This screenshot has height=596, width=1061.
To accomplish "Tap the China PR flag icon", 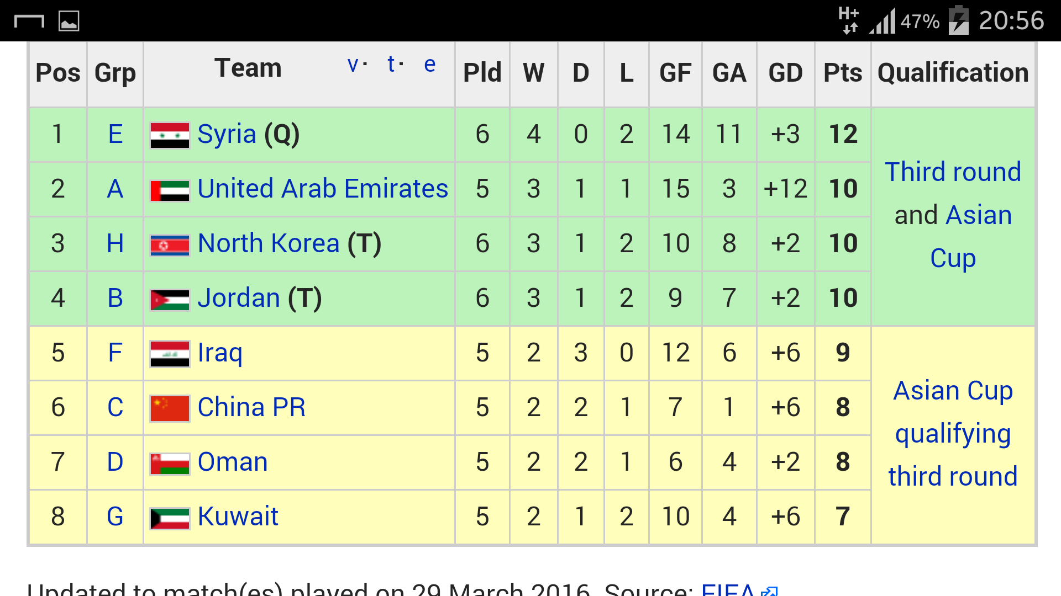I will point(170,408).
